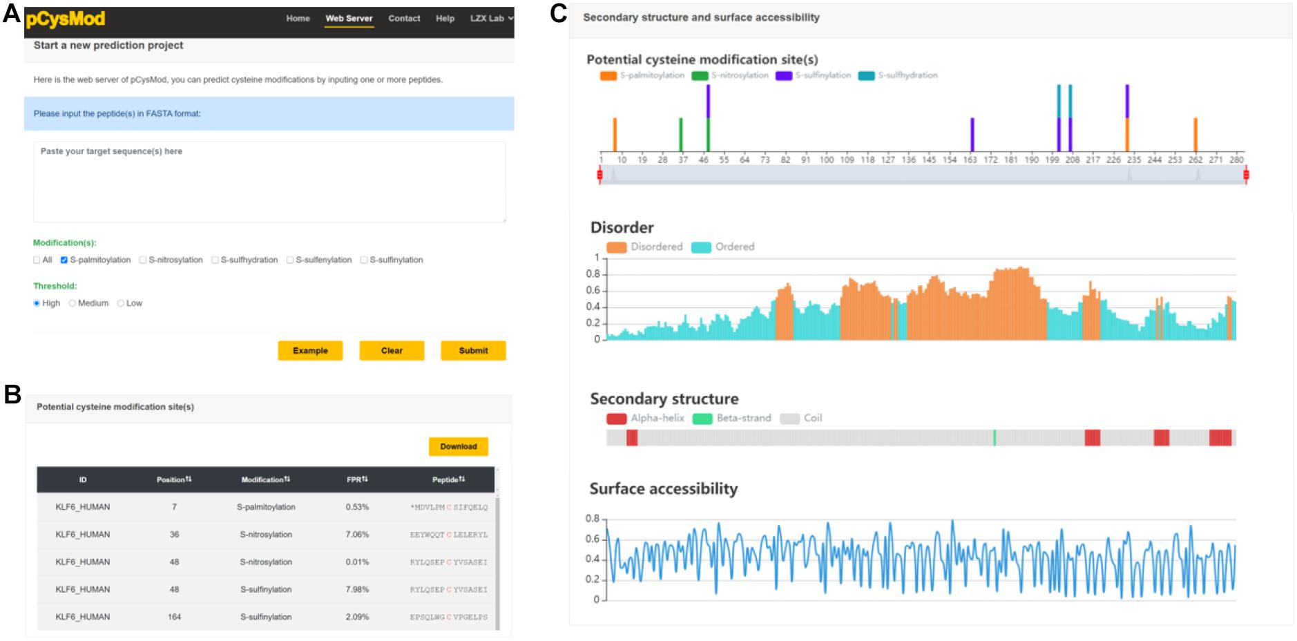The height and width of the screenshot is (641, 1297).
Task: Toggle the S-sulfinylation legend swatch
Action: 783,75
